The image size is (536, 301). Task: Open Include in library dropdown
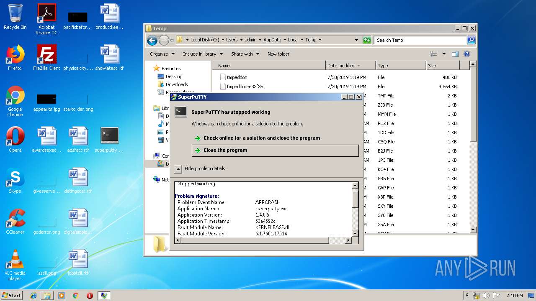pos(202,54)
